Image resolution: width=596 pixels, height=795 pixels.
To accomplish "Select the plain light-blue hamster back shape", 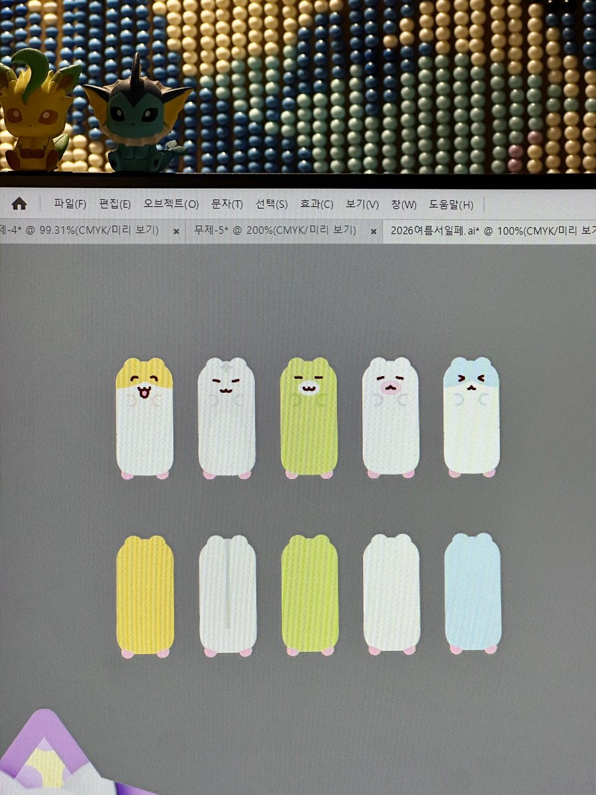I will tap(472, 594).
